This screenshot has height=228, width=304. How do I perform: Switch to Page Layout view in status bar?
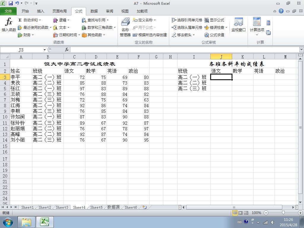click(x=240, y=213)
